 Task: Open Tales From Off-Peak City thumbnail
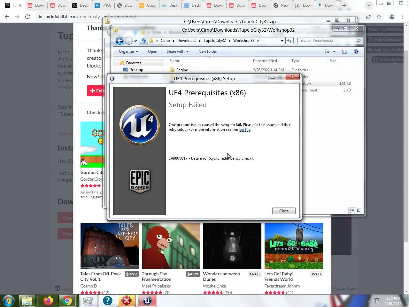[x=110, y=246]
